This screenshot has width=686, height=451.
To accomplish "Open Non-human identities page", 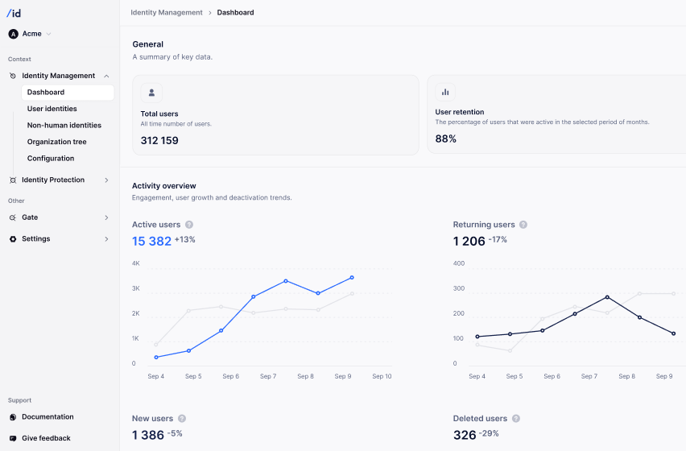I will click(x=64, y=126).
